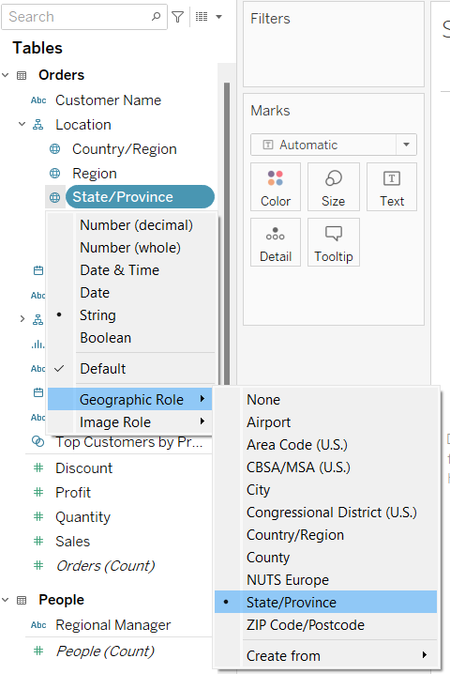Collapse the Orders table
This screenshot has width=450, height=674.
pyautogui.click(x=5, y=75)
